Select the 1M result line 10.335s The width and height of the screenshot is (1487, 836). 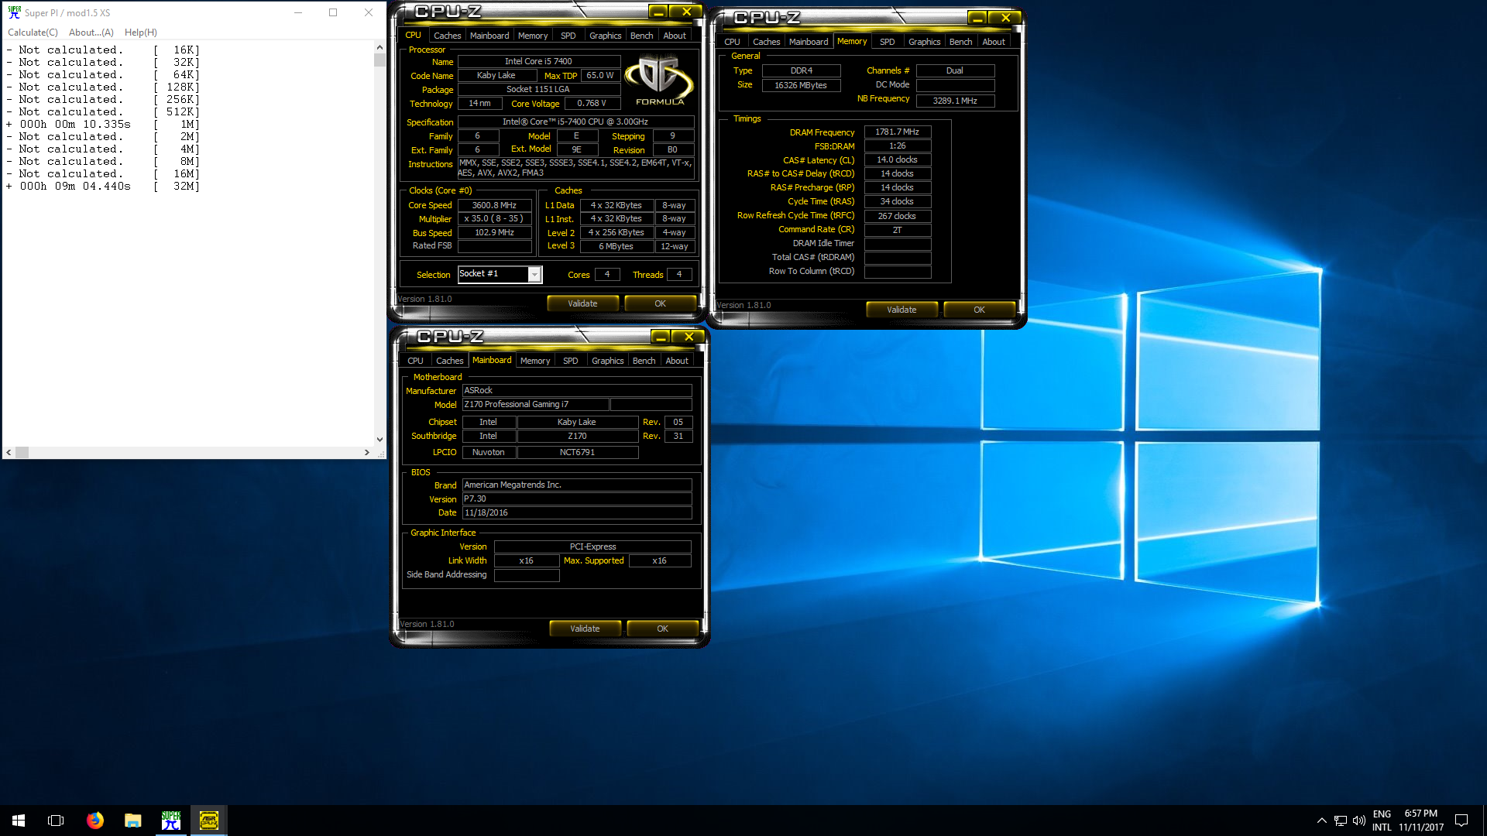coord(103,125)
